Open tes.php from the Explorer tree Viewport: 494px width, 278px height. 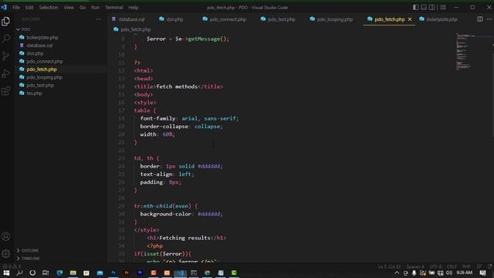point(34,93)
